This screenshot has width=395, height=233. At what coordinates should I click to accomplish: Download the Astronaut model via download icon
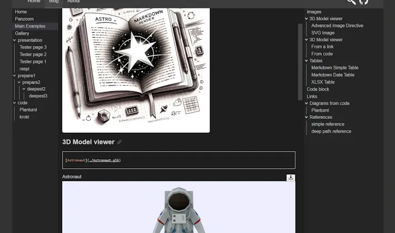(x=291, y=178)
